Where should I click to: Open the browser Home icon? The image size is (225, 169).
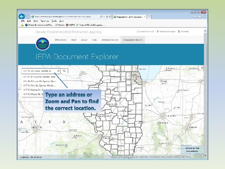click(x=195, y=17)
